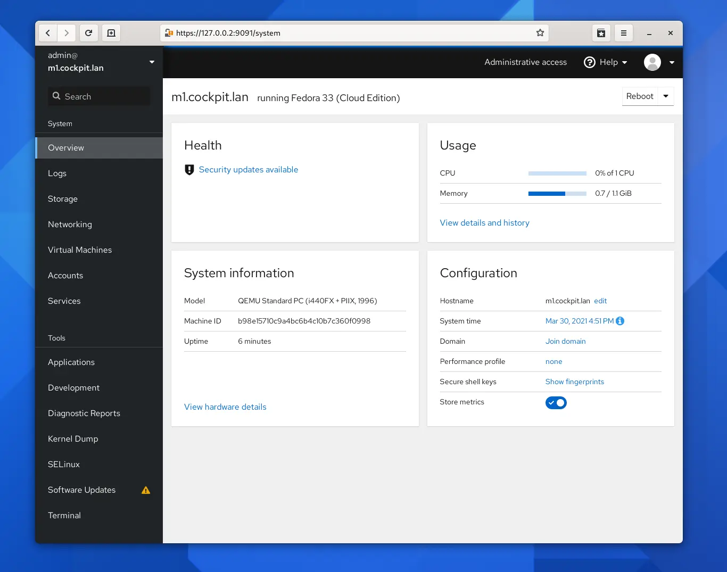The height and width of the screenshot is (572, 727).
Task: Open the Help dropdown menu
Action: pos(606,62)
